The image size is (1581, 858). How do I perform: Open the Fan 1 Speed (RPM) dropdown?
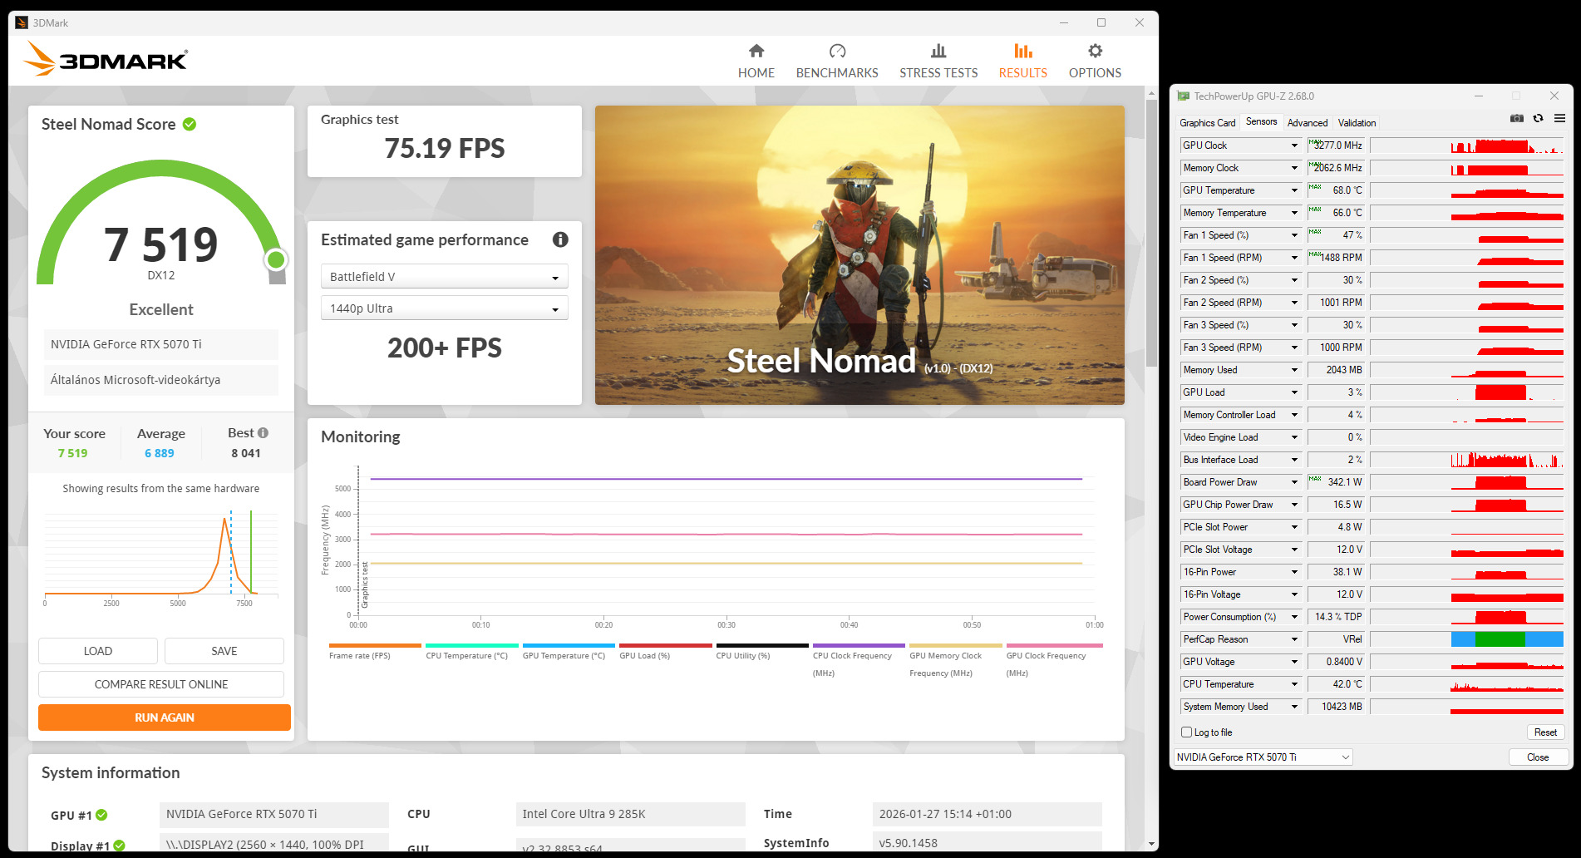(x=1294, y=258)
